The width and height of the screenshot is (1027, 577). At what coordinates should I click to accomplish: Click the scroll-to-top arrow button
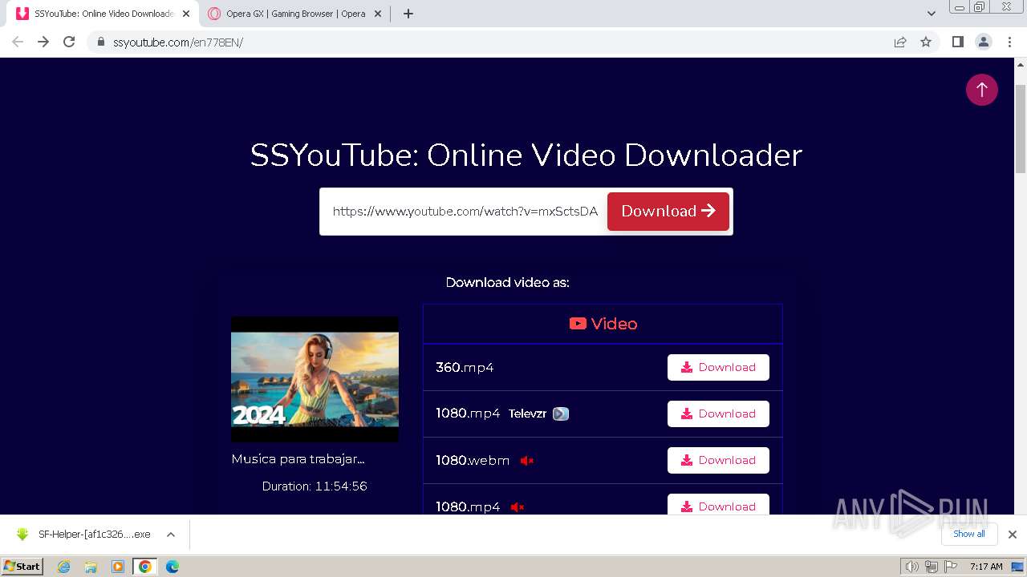[x=981, y=90]
